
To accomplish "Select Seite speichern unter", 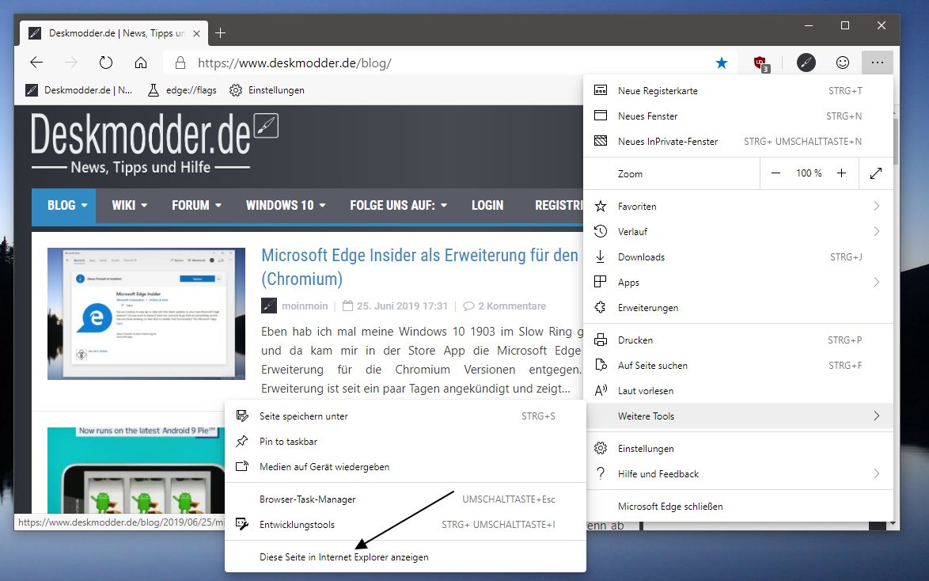I will pos(405,416).
